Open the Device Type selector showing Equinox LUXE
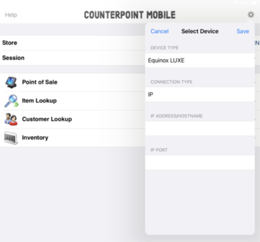 tap(200, 60)
